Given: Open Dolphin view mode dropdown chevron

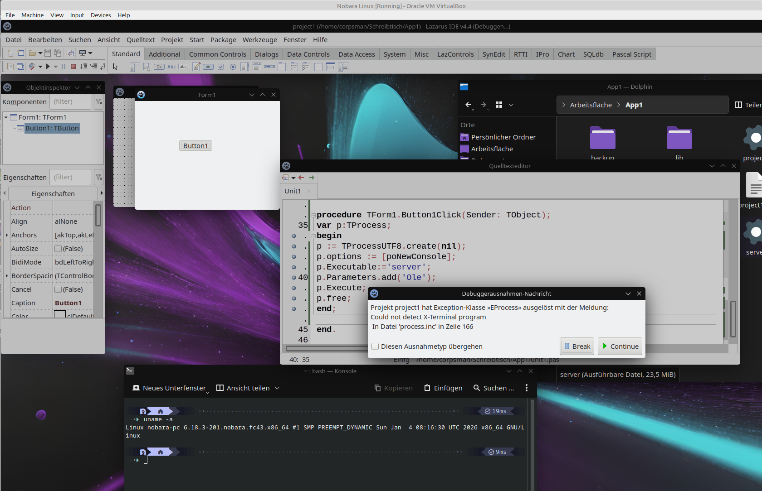Looking at the screenshot, I should 511,105.
